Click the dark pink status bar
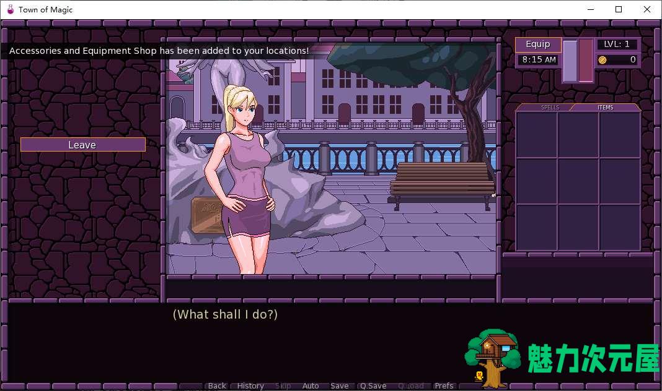The image size is (662, 391). (586, 60)
